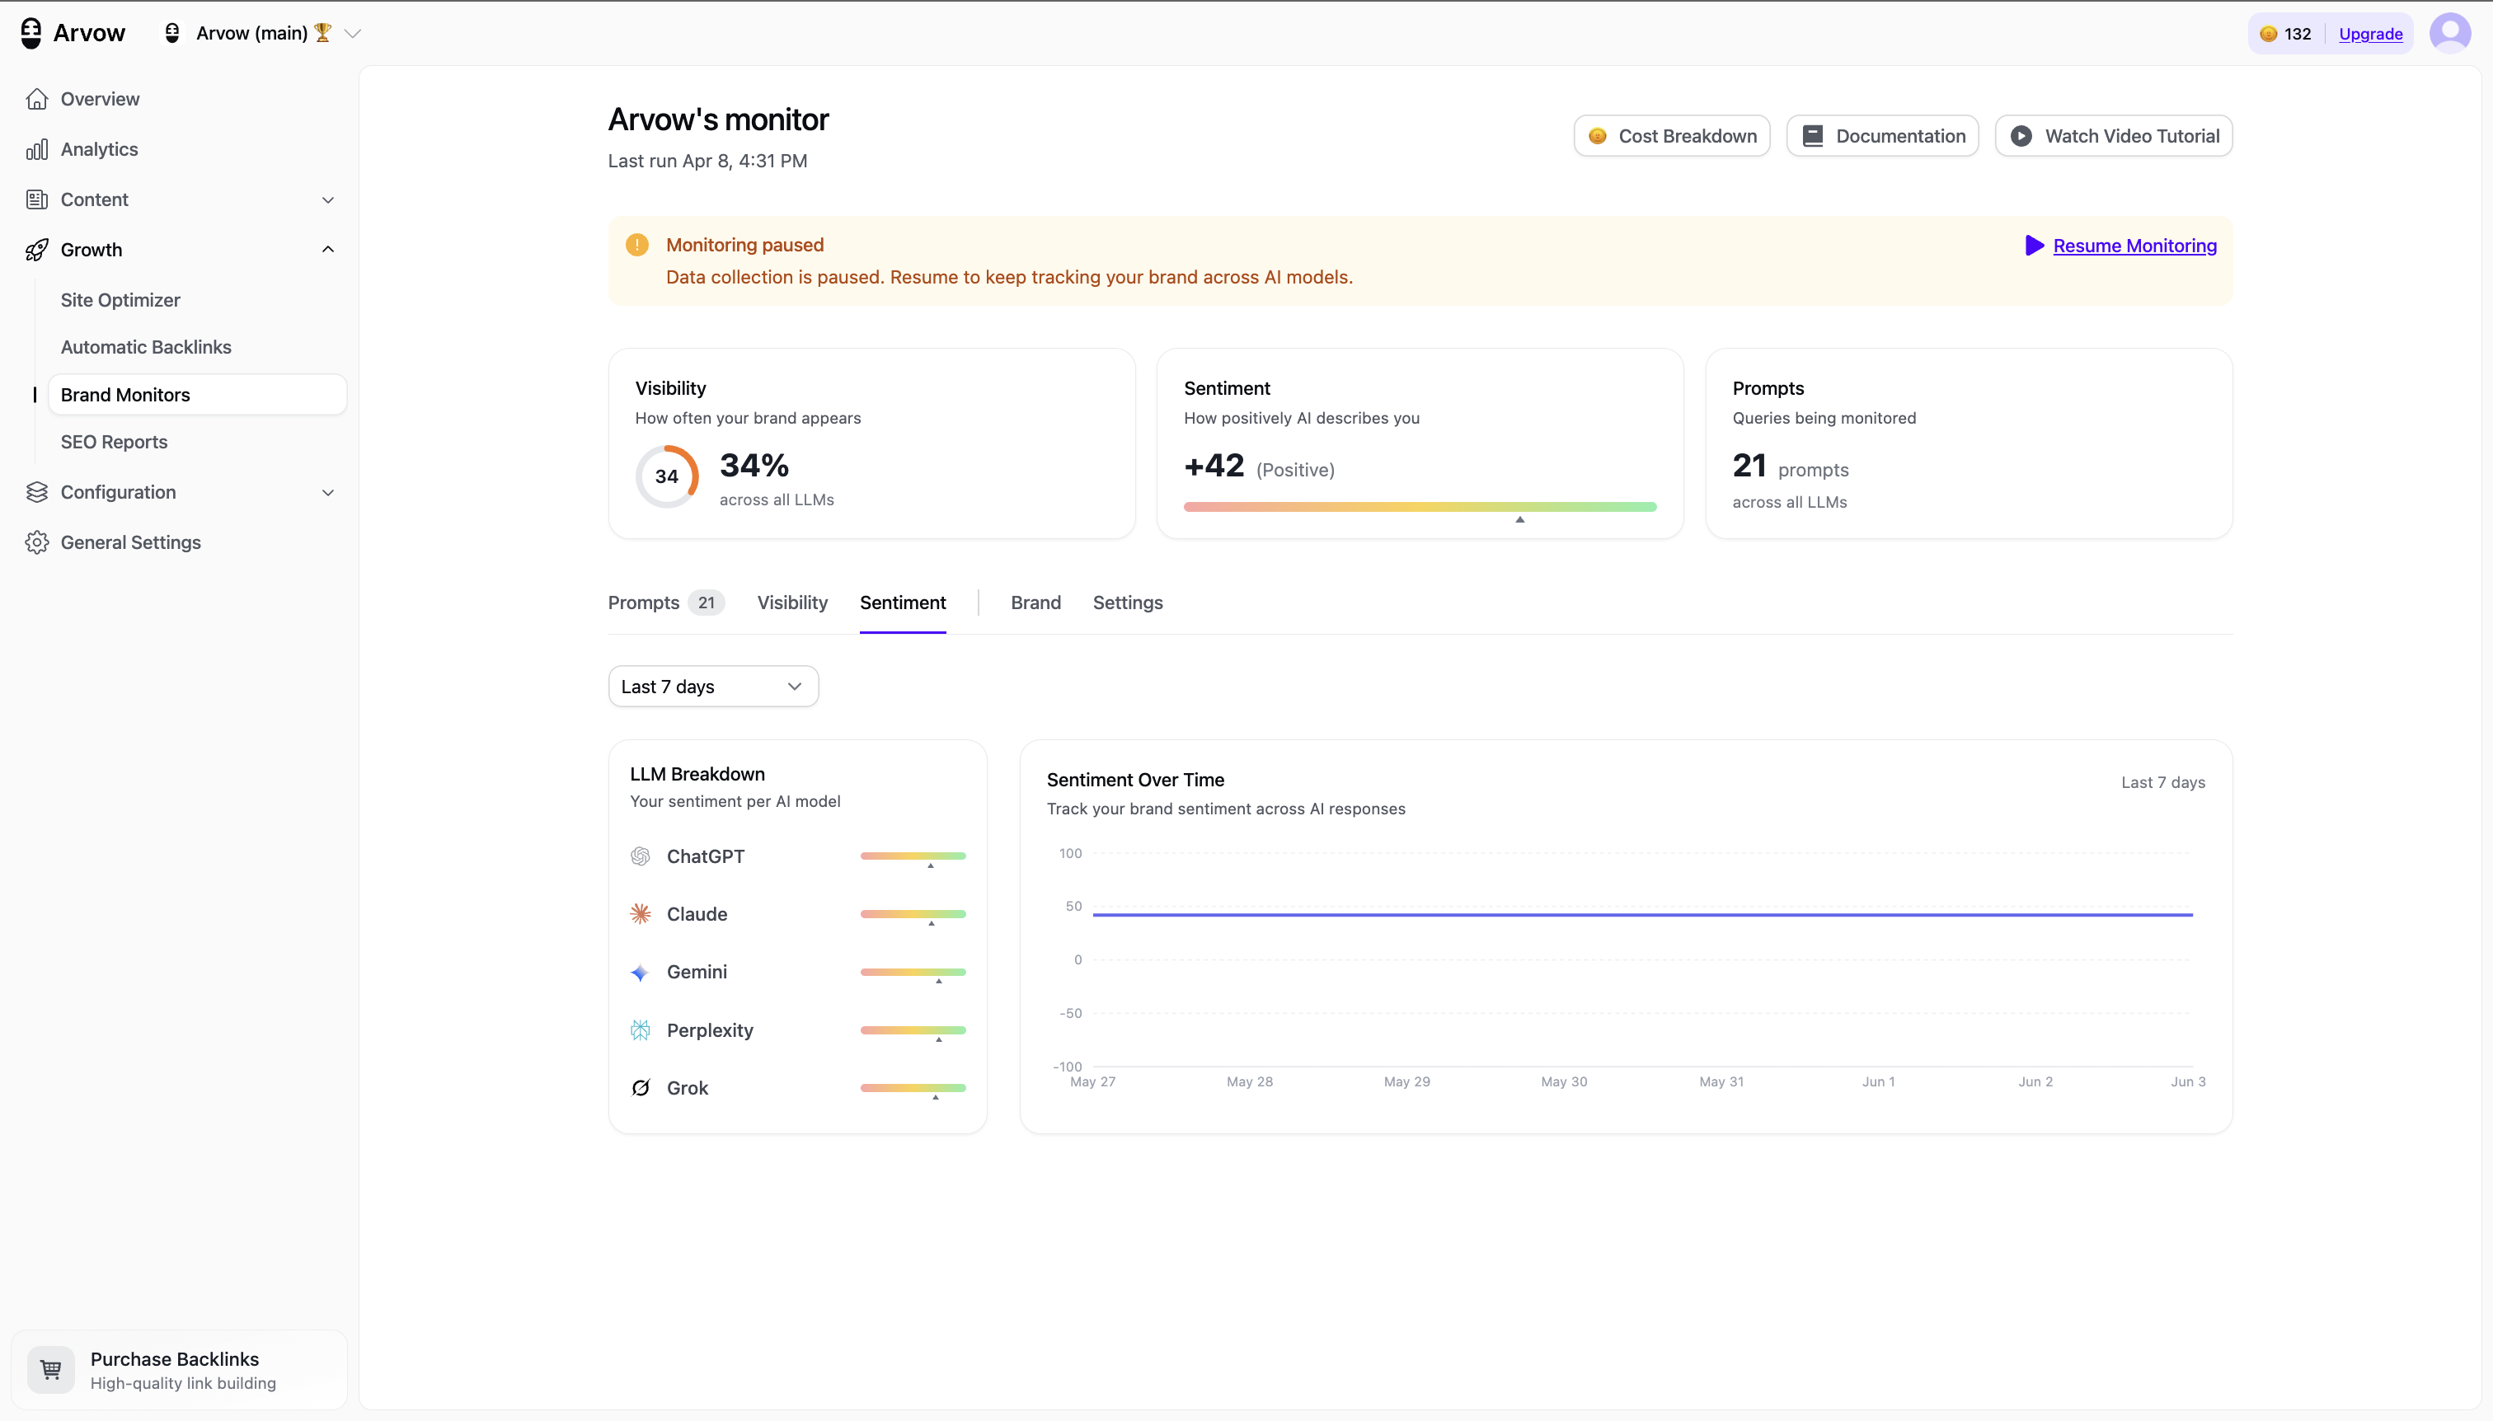
Task: Click the "LLM Breakdown" title
Action: (x=698, y=774)
